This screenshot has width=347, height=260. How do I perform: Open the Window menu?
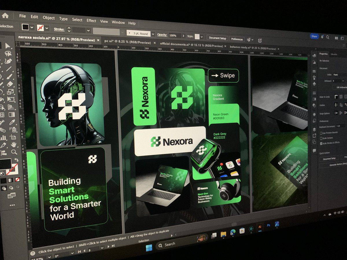tap(118, 22)
